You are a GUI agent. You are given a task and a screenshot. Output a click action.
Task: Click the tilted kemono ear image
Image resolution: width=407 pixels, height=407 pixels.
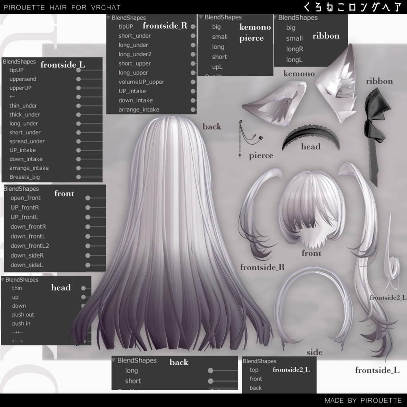[275, 103]
